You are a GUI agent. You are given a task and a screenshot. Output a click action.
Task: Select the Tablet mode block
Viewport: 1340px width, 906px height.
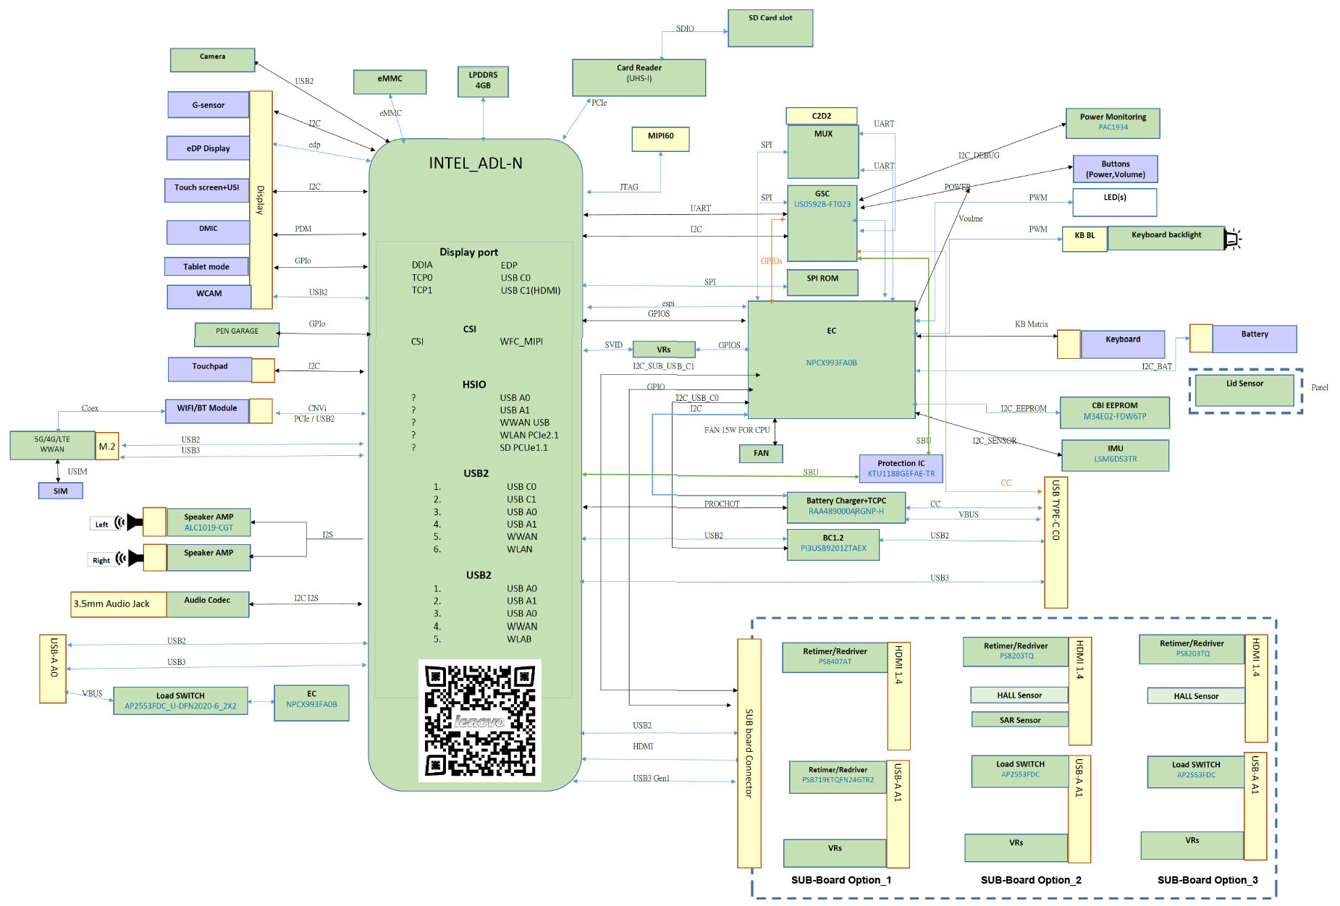tap(206, 266)
